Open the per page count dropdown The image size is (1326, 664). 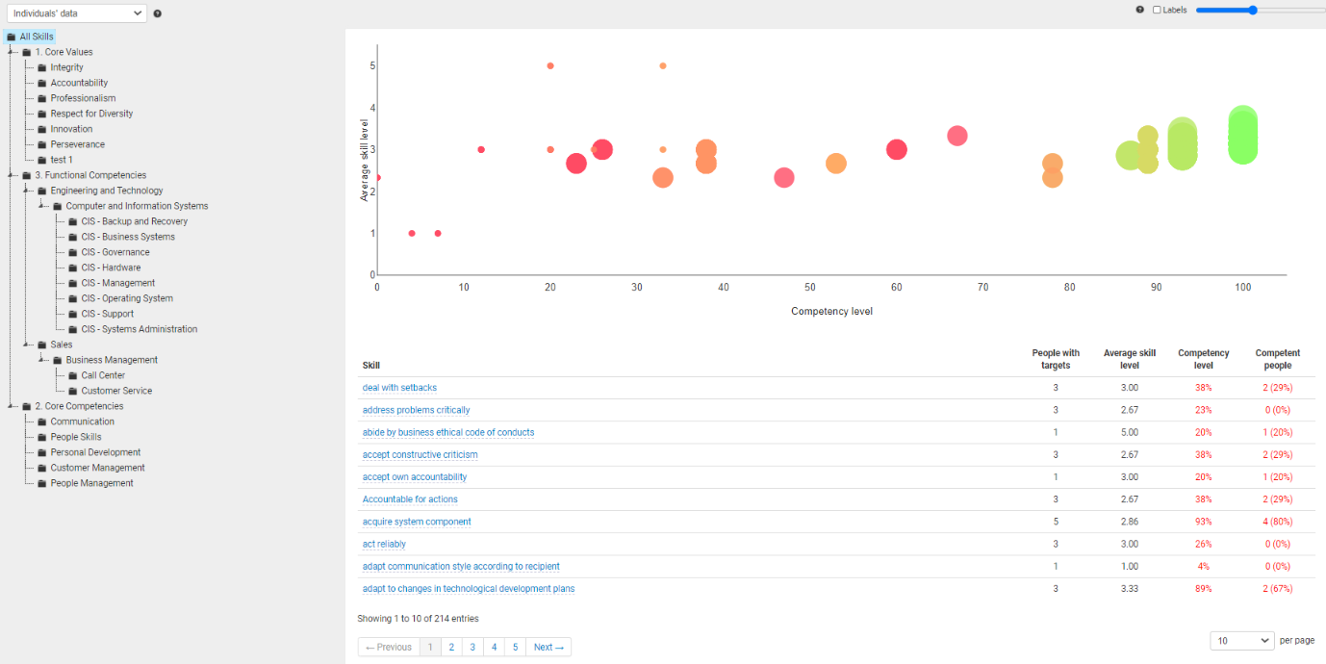[x=1241, y=640]
